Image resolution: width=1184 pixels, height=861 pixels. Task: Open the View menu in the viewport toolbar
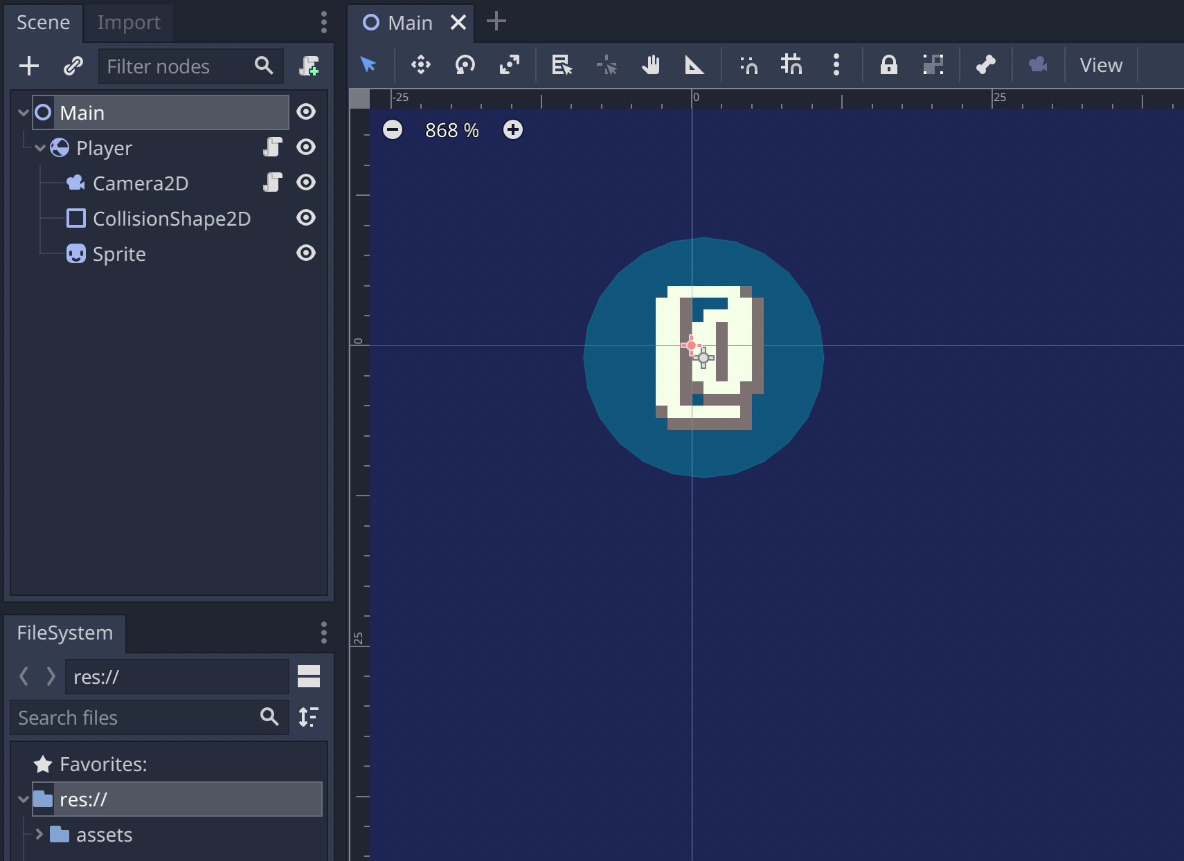point(1100,65)
